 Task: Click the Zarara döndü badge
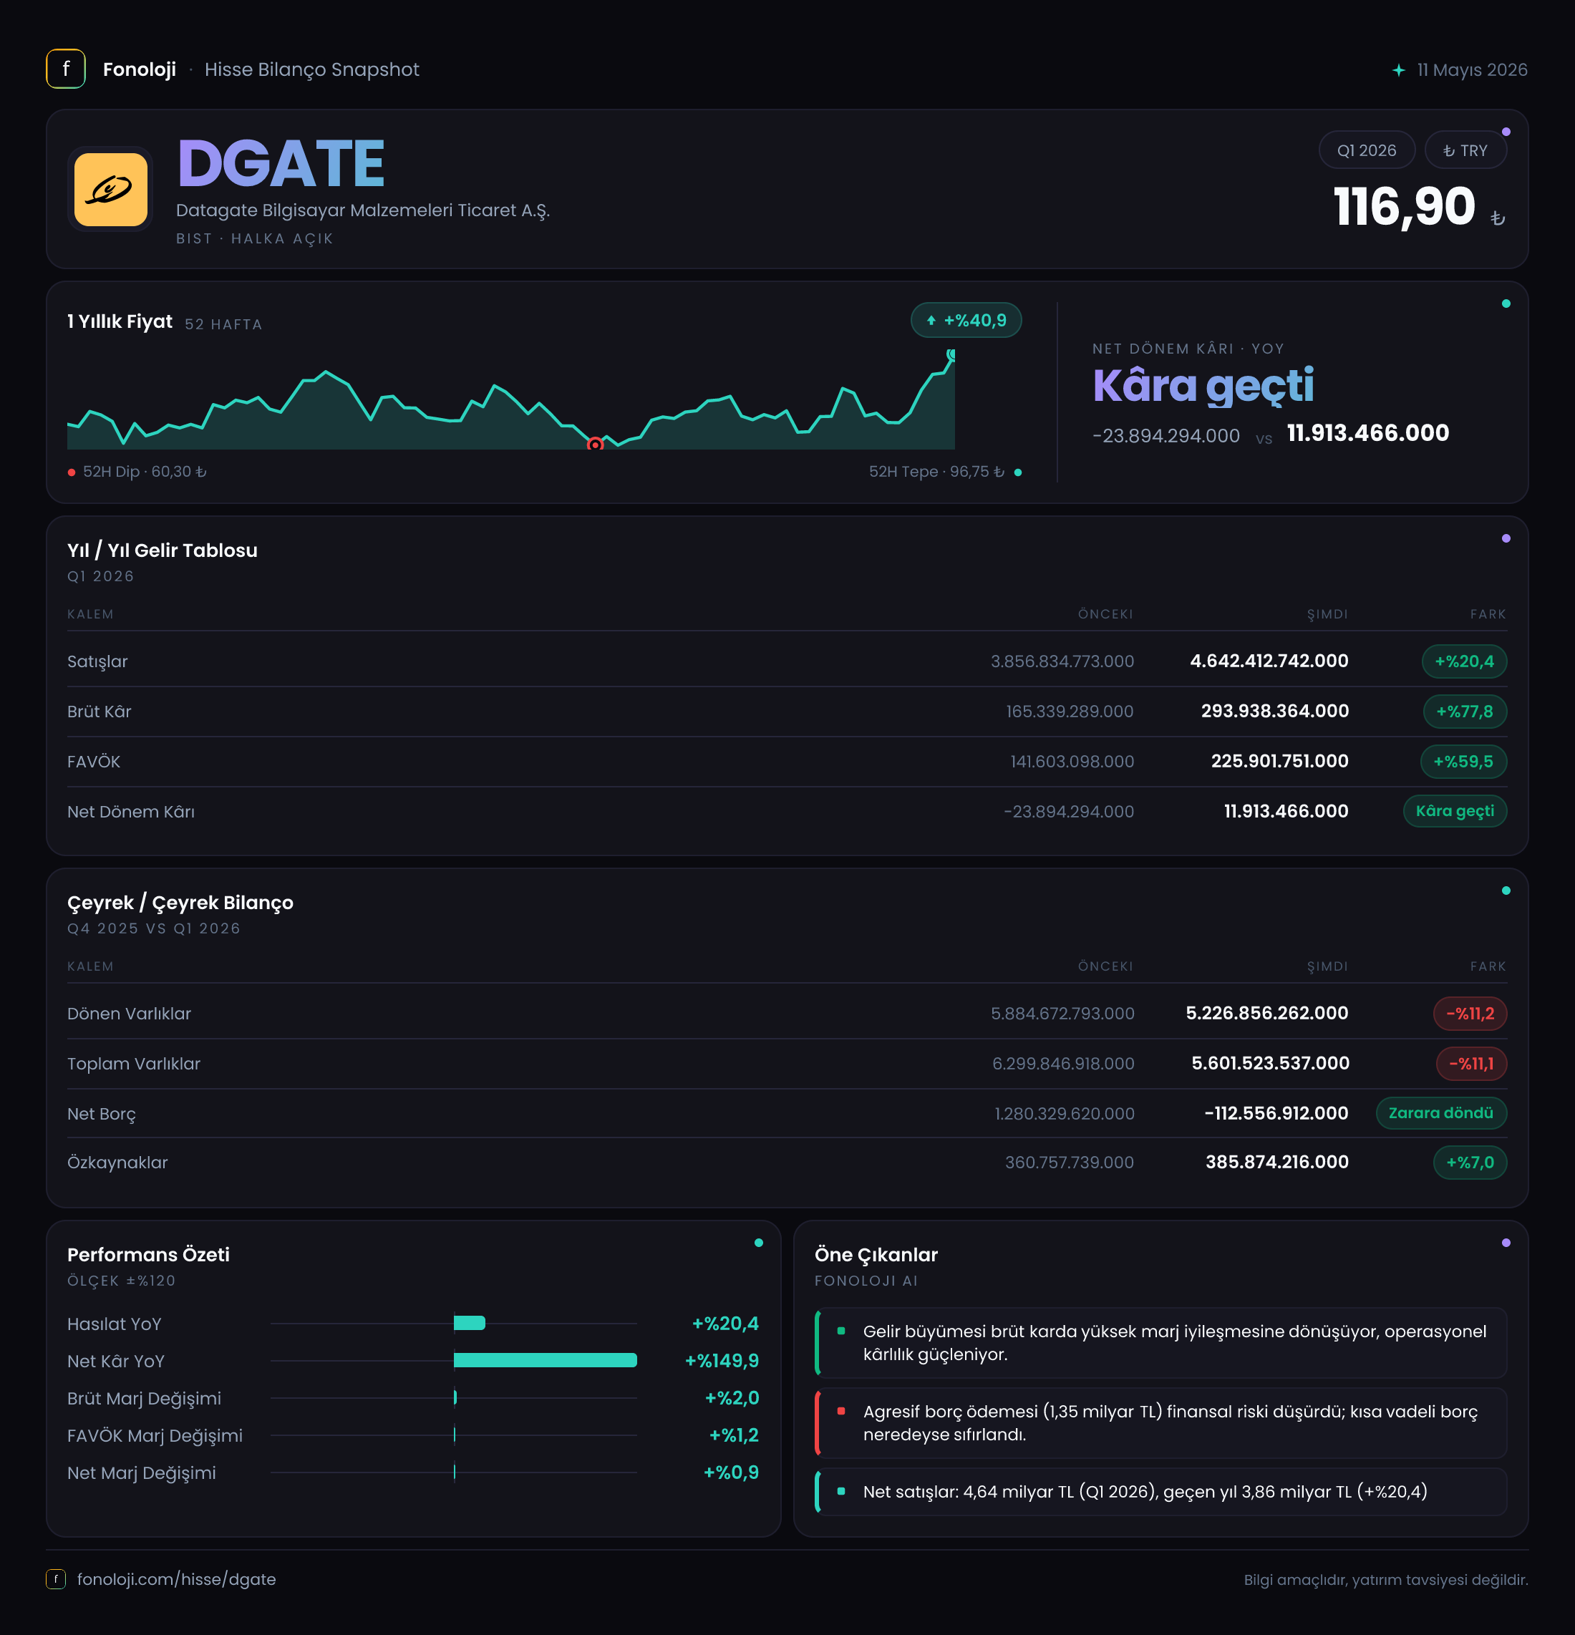point(1440,1113)
